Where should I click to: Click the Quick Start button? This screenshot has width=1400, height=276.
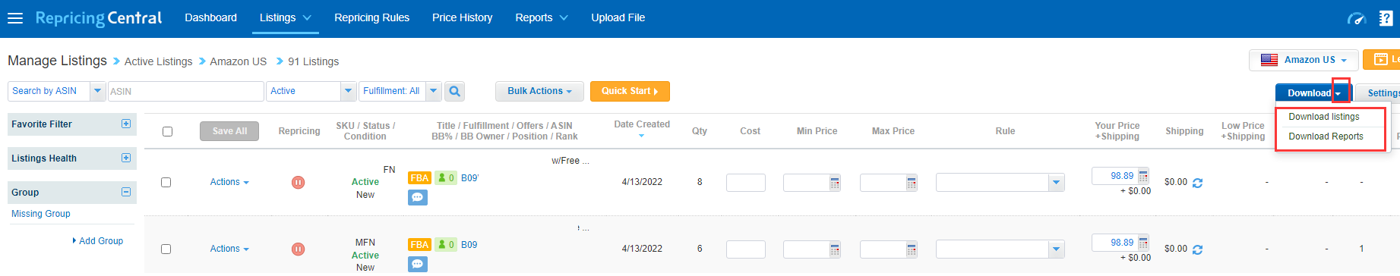tap(630, 91)
